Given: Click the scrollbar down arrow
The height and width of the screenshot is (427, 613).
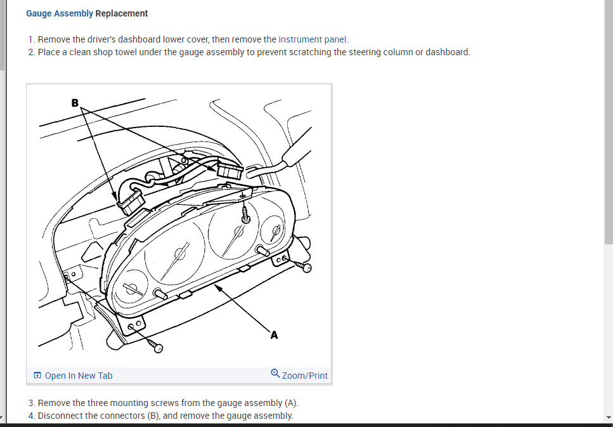Looking at the screenshot, I should pyautogui.click(x=609, y=418).
